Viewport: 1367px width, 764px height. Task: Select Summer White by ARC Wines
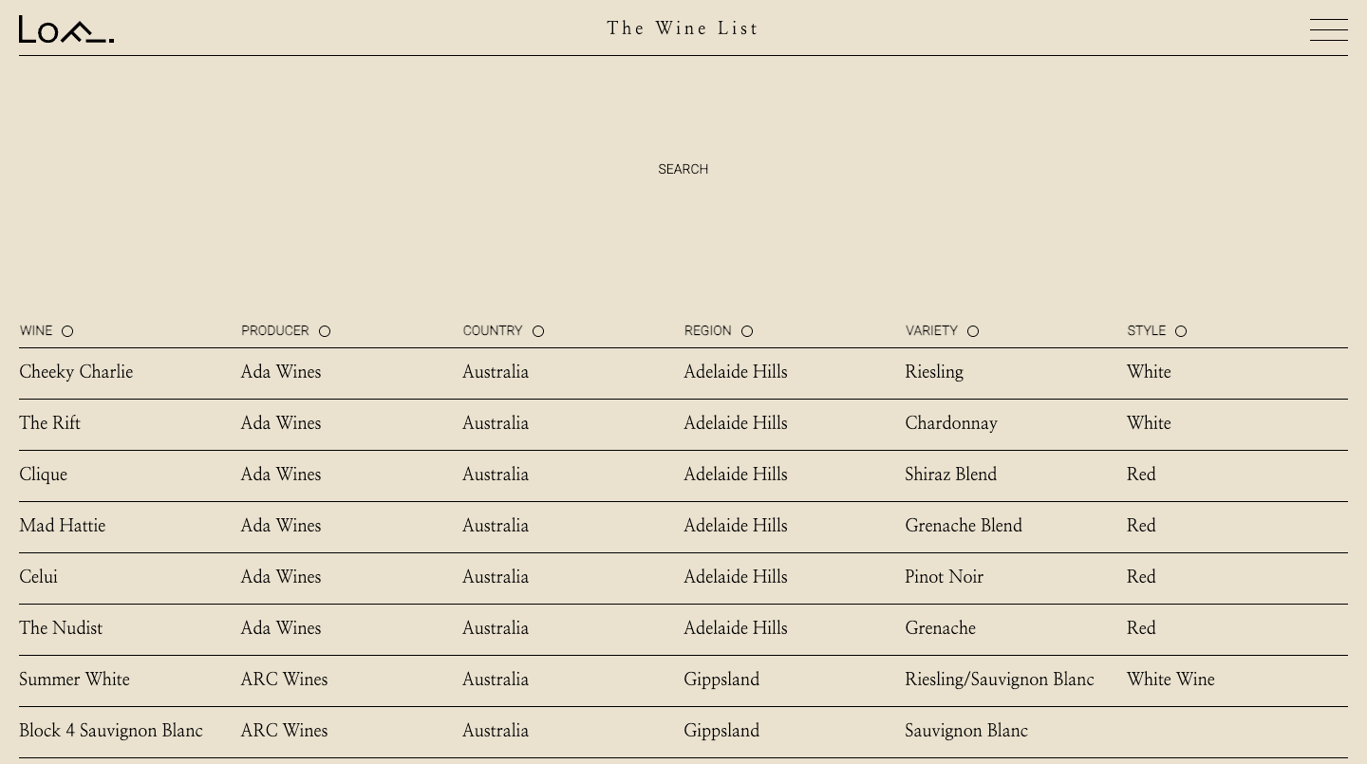tap(74, 680)
